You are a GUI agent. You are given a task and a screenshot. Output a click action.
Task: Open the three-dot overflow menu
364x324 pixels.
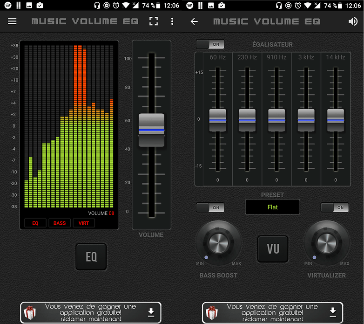tap(172, 21)
